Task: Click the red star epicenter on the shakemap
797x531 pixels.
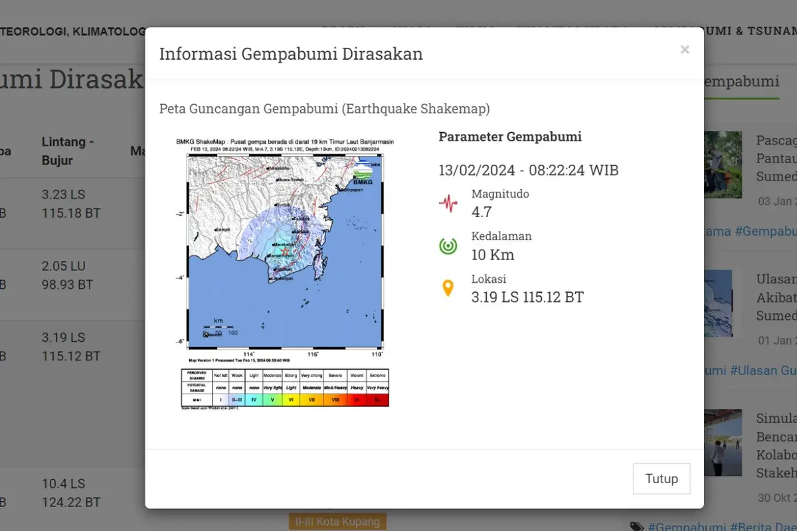Action: tap(286, 252)
